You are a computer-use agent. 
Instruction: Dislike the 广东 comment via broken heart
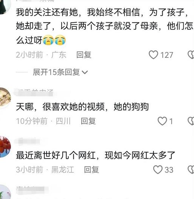[191, 55]
